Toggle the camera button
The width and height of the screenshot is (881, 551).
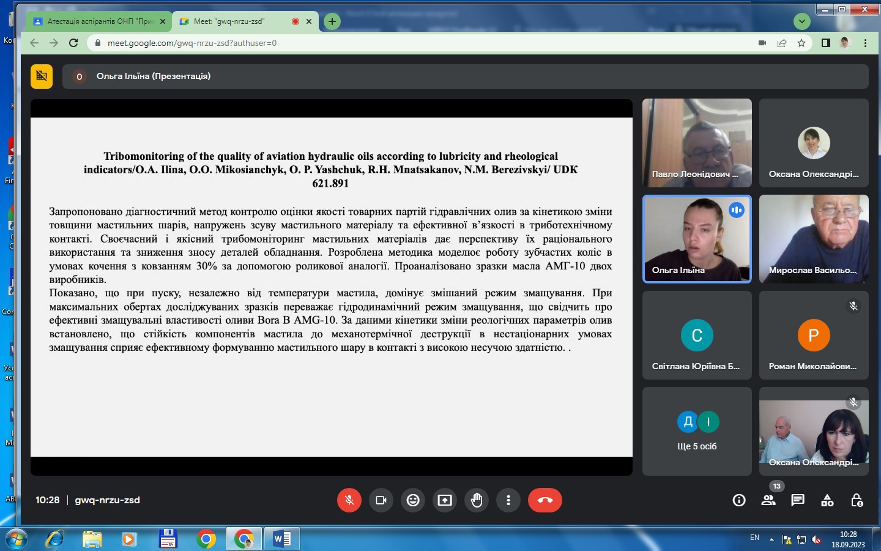tap(381, 500)
